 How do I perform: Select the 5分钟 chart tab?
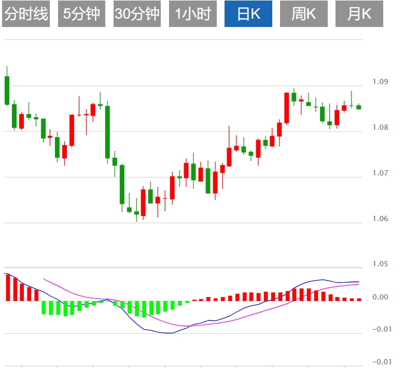(81, 14)
